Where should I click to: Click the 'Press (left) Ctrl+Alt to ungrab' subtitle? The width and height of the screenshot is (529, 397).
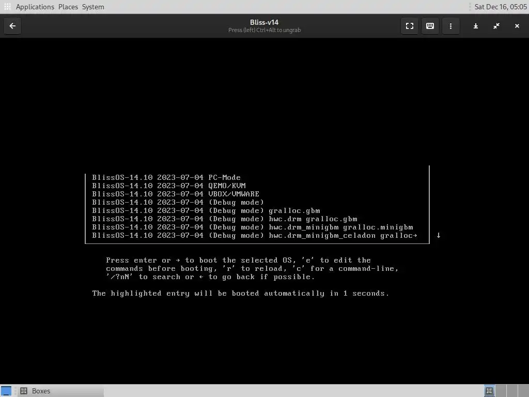point(264,30)
